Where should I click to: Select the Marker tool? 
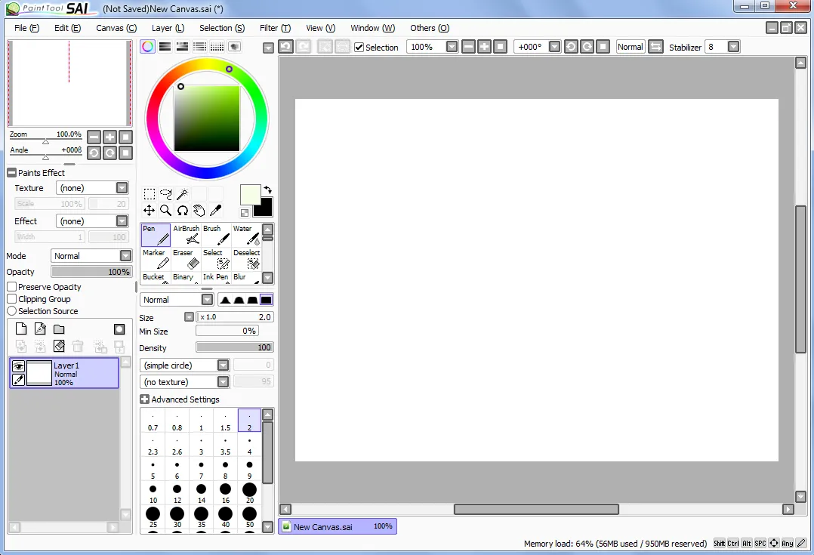coord(156,259)
